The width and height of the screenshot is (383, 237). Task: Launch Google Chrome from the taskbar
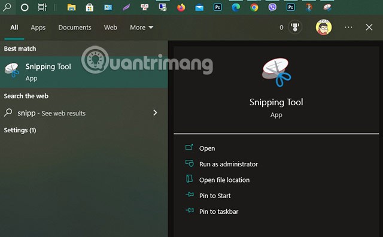[254, 8]
